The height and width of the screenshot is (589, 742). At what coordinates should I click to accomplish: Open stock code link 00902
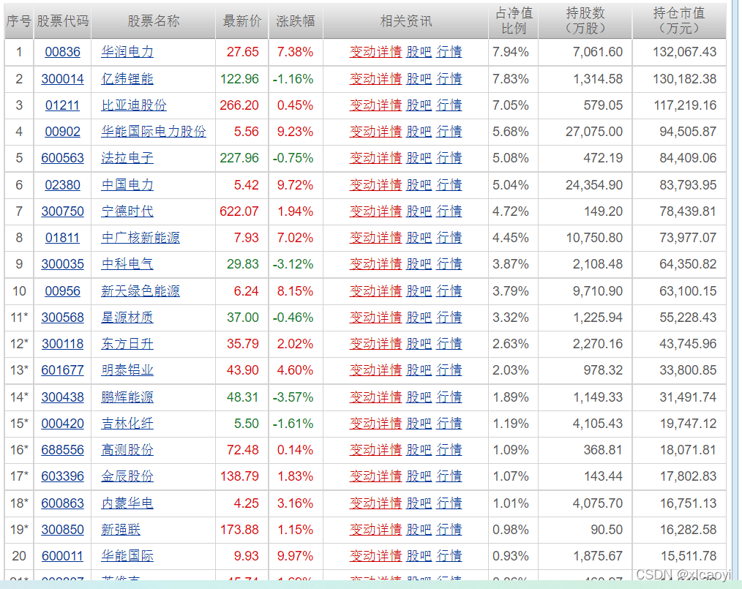(62, 132)
